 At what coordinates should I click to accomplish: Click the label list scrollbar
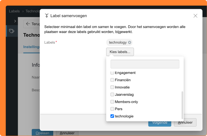click(182, 105)
